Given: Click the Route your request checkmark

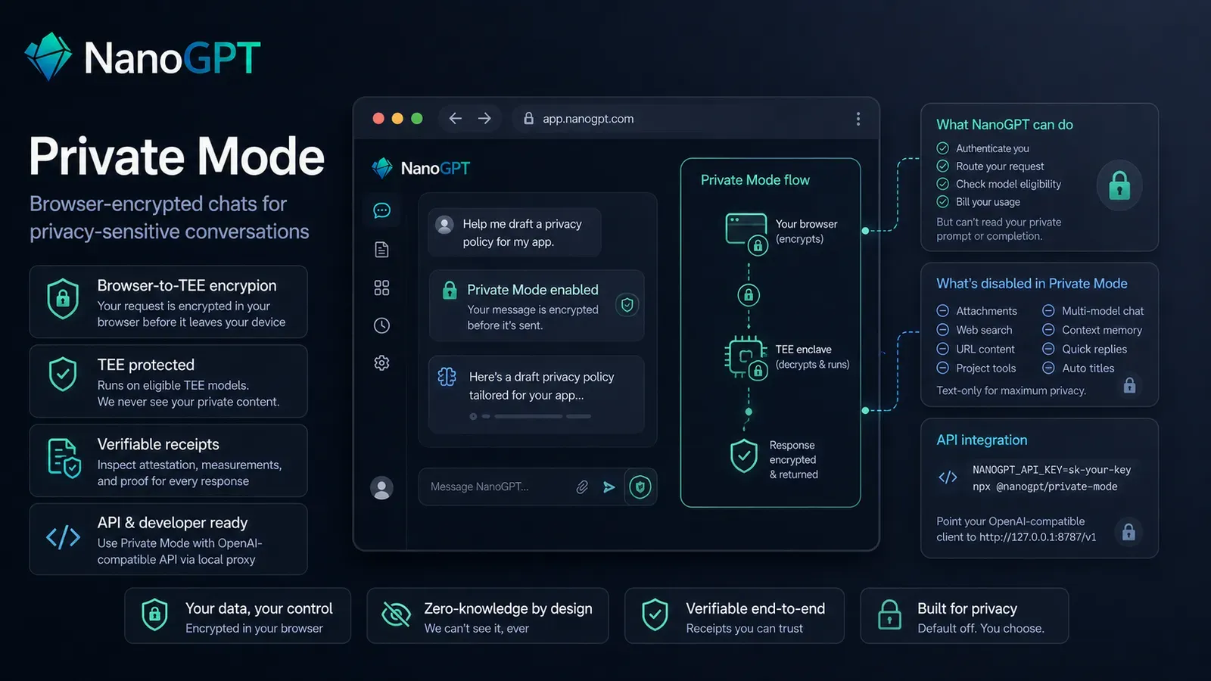Looking at the screenshot, I should [x=942, y=166].
